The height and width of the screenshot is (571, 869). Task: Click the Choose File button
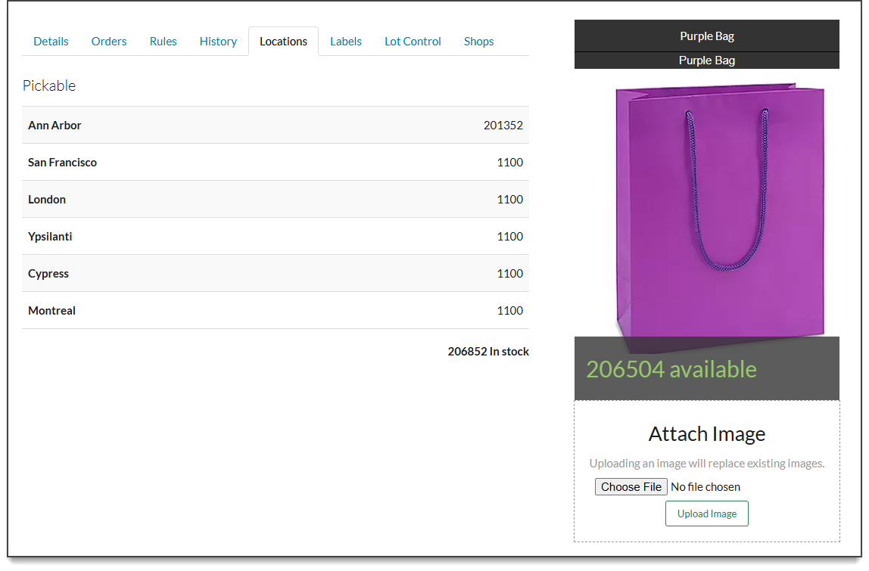(631, 487)
